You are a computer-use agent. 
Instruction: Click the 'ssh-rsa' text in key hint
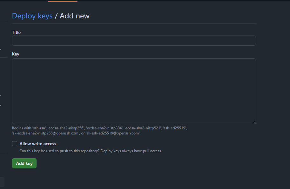[x=39, y=128]
